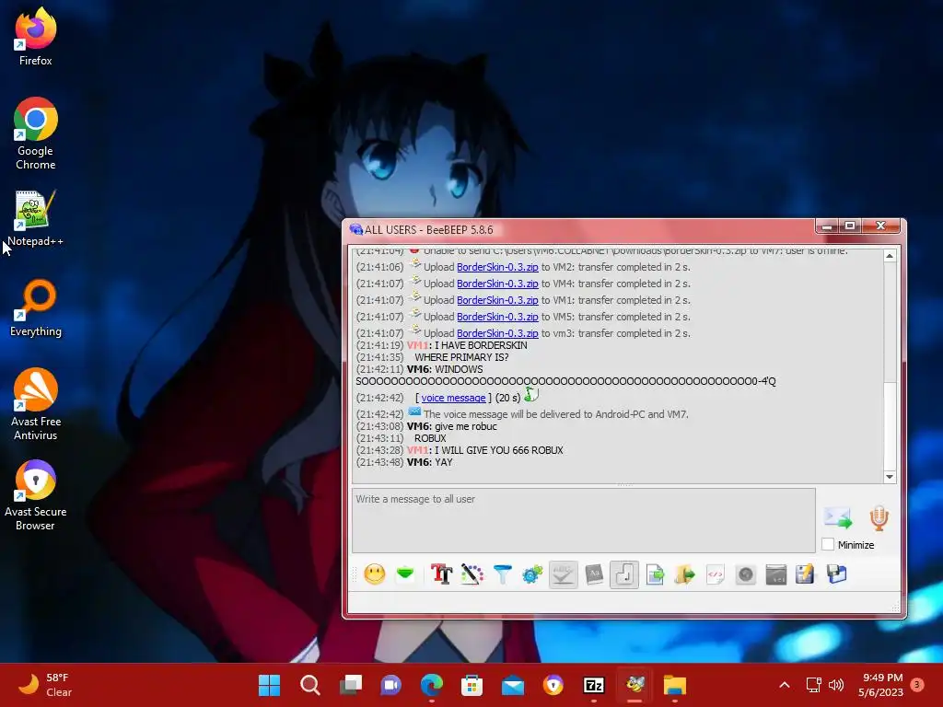Open the Avast Free Antivirus shortcut
The width and height of the screenshot is (943, 707).
(x=36, y=404)
